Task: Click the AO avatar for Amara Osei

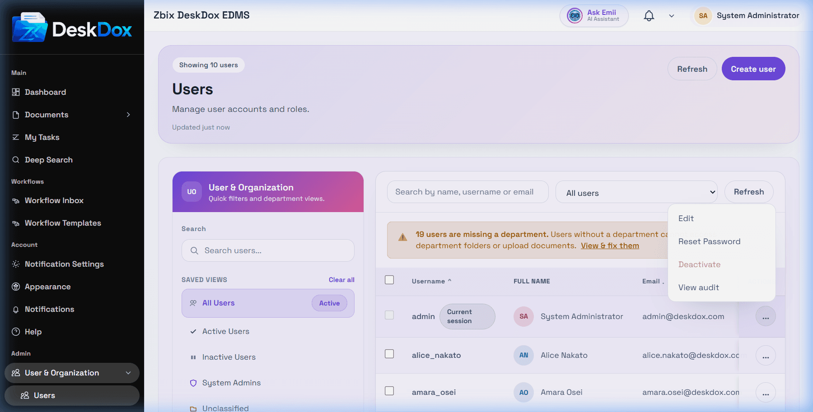Action: [523, 393]
